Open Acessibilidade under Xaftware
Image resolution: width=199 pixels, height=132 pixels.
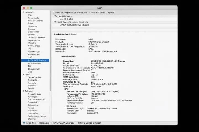(x=35, y=94)
